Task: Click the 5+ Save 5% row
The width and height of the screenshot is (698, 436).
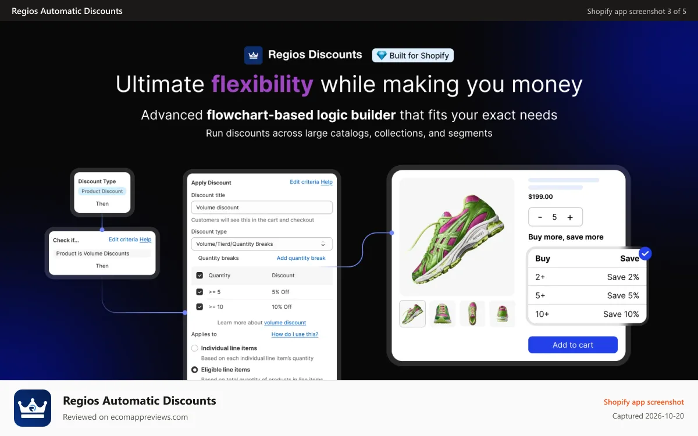Action: click(587, 295)
